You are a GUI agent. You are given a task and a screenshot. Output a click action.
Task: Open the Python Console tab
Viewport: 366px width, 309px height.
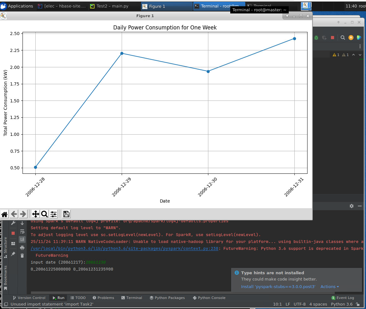(209, 298)
